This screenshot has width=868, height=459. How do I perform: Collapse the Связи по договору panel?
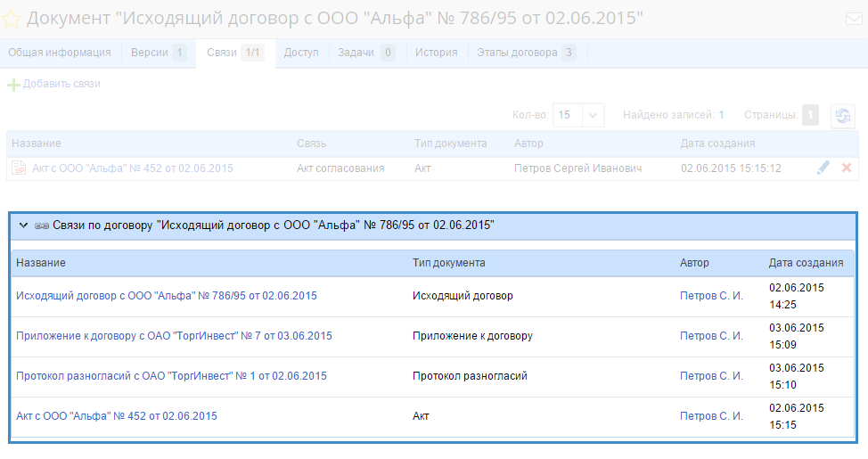click(23, 226)
